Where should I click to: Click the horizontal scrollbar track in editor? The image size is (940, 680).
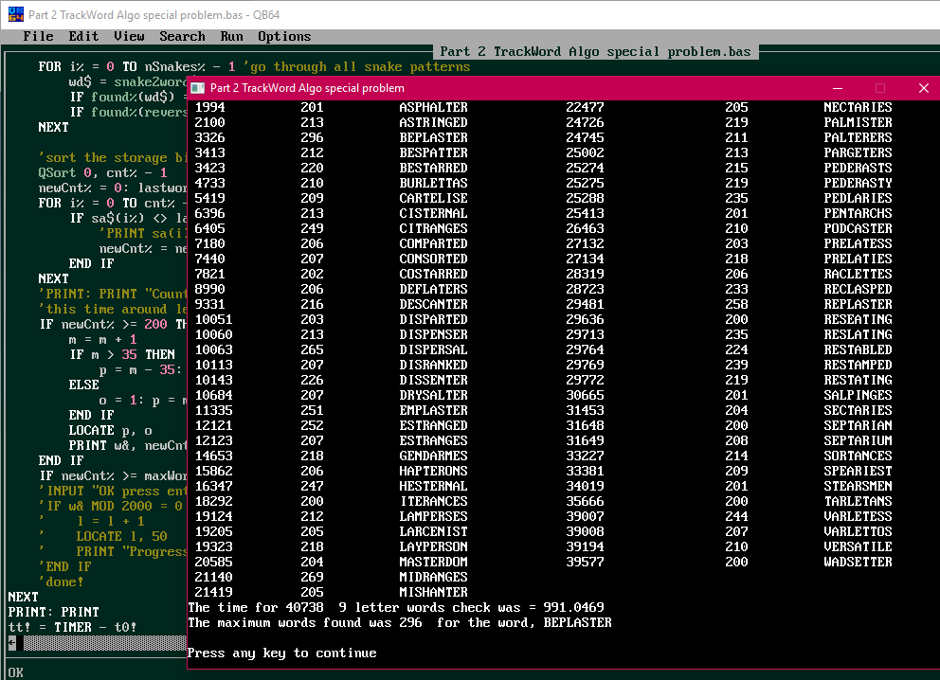(x=105, y=643)
